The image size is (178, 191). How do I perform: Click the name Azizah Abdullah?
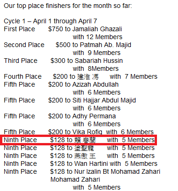coord(95,84)
